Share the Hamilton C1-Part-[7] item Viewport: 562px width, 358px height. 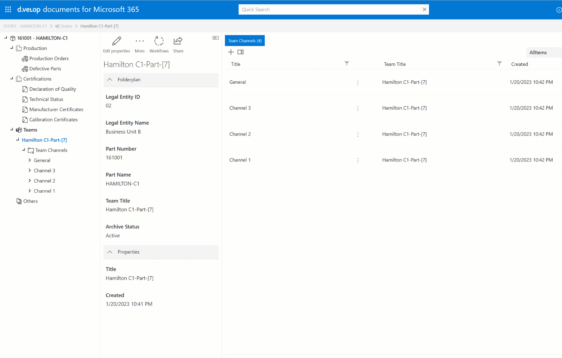coord(178,41)
